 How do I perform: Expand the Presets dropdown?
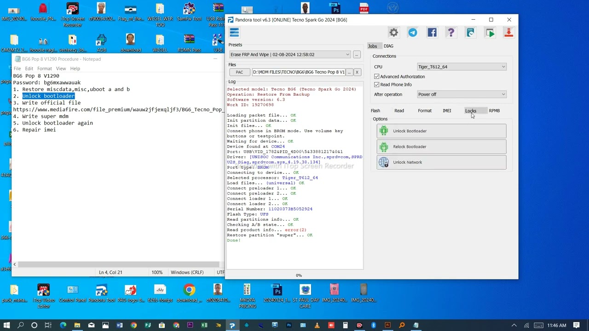290,55
